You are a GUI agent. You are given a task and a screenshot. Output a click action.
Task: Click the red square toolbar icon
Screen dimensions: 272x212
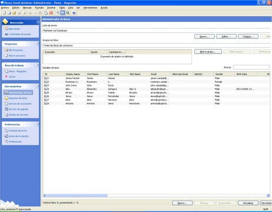click(x=51, y=13)
